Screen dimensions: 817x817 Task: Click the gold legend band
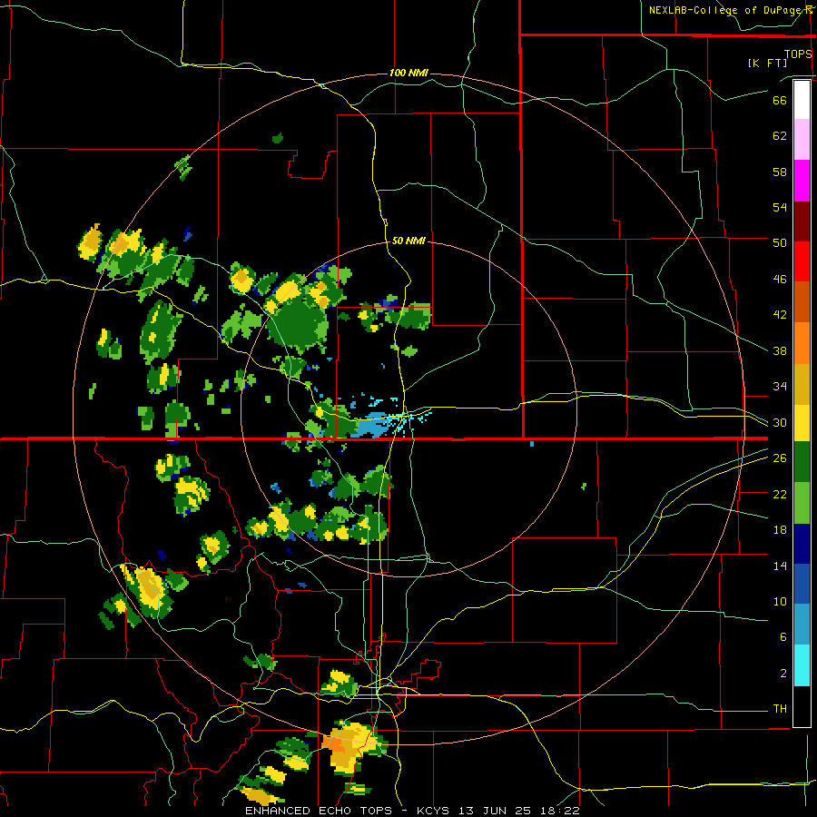802,383
